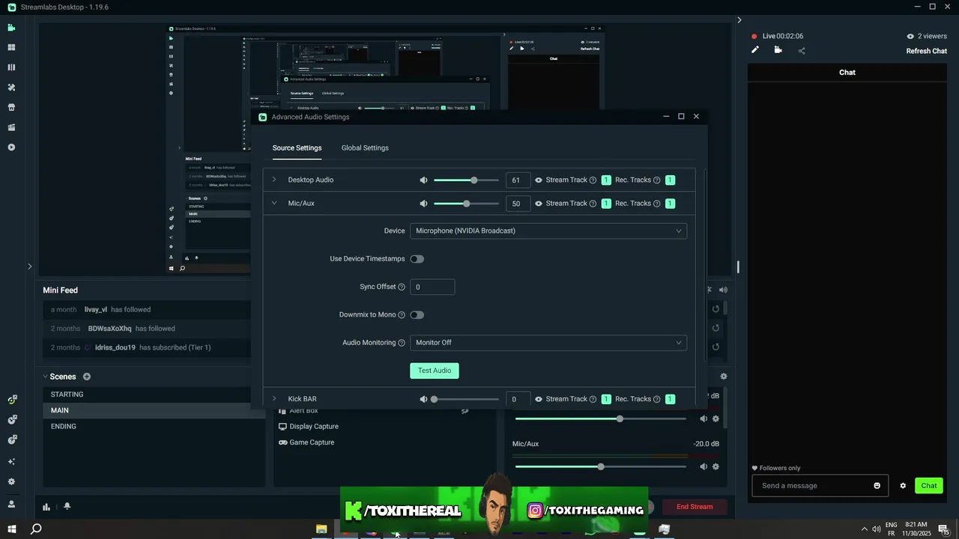Open the user account icon in left sidebar
Image resolution: width=959 pixels, height=539 pixels.
coord(11,504)
